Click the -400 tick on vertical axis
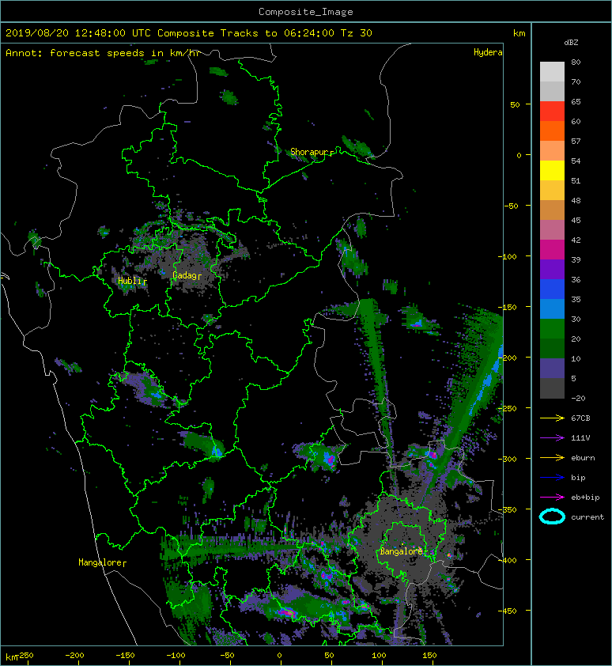The image size is (612, 666). tap(508, 560)
